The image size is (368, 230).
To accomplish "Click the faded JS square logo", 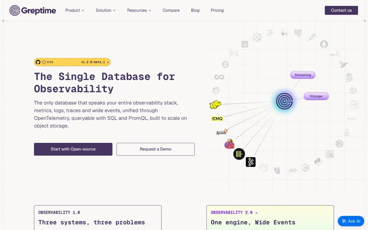I will [x=330, y=154].
